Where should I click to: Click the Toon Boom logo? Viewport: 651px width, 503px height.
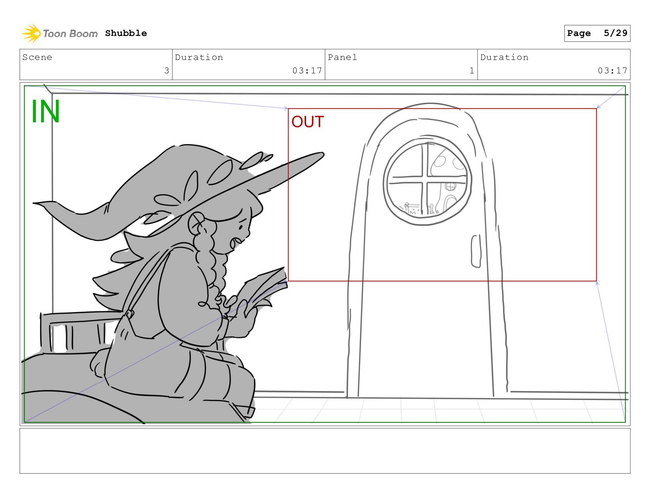pos(59,33)
